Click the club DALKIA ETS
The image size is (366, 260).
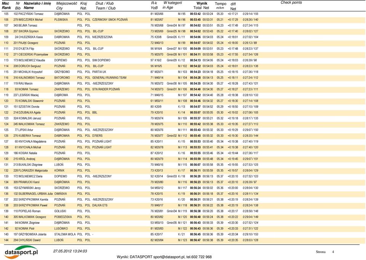click(x=100, y=205)
